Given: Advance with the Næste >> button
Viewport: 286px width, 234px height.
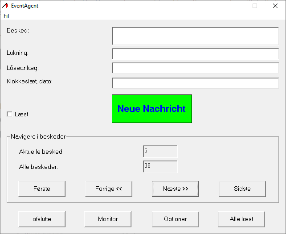Looking at the screenshot, I should pyautogui.click(x=175, y=189).
